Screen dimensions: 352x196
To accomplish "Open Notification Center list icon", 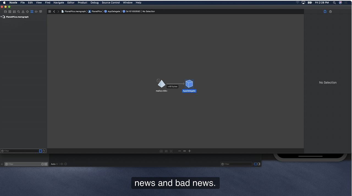I will click(346, 2).
